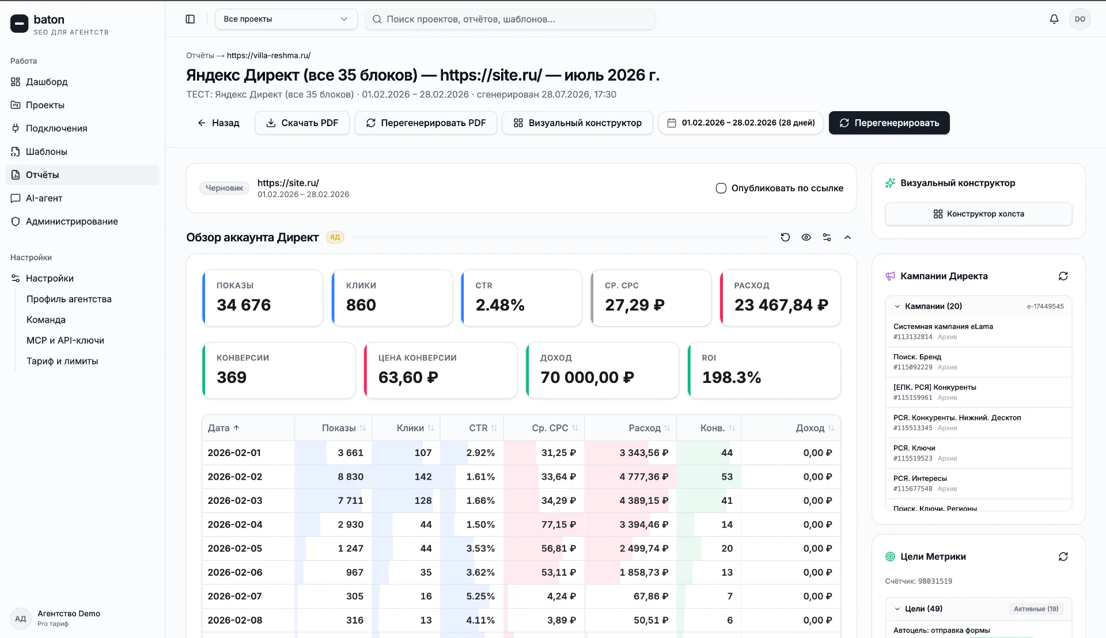The image size is (1106, 638).
Task: Open Конструктор холста button
Action: tap(978, 214)
